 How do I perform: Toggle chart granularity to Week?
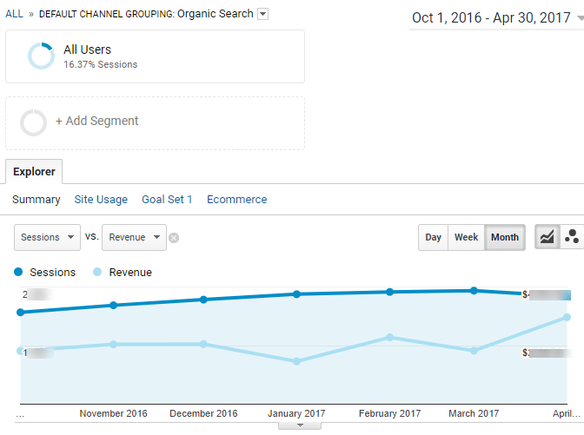466,237
